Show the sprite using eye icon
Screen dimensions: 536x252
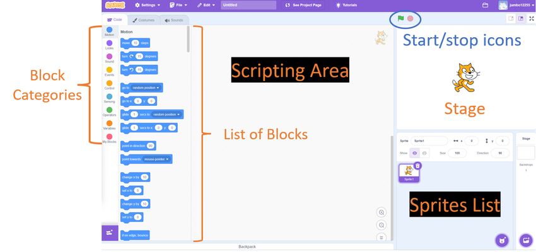[x=415, y=153]
